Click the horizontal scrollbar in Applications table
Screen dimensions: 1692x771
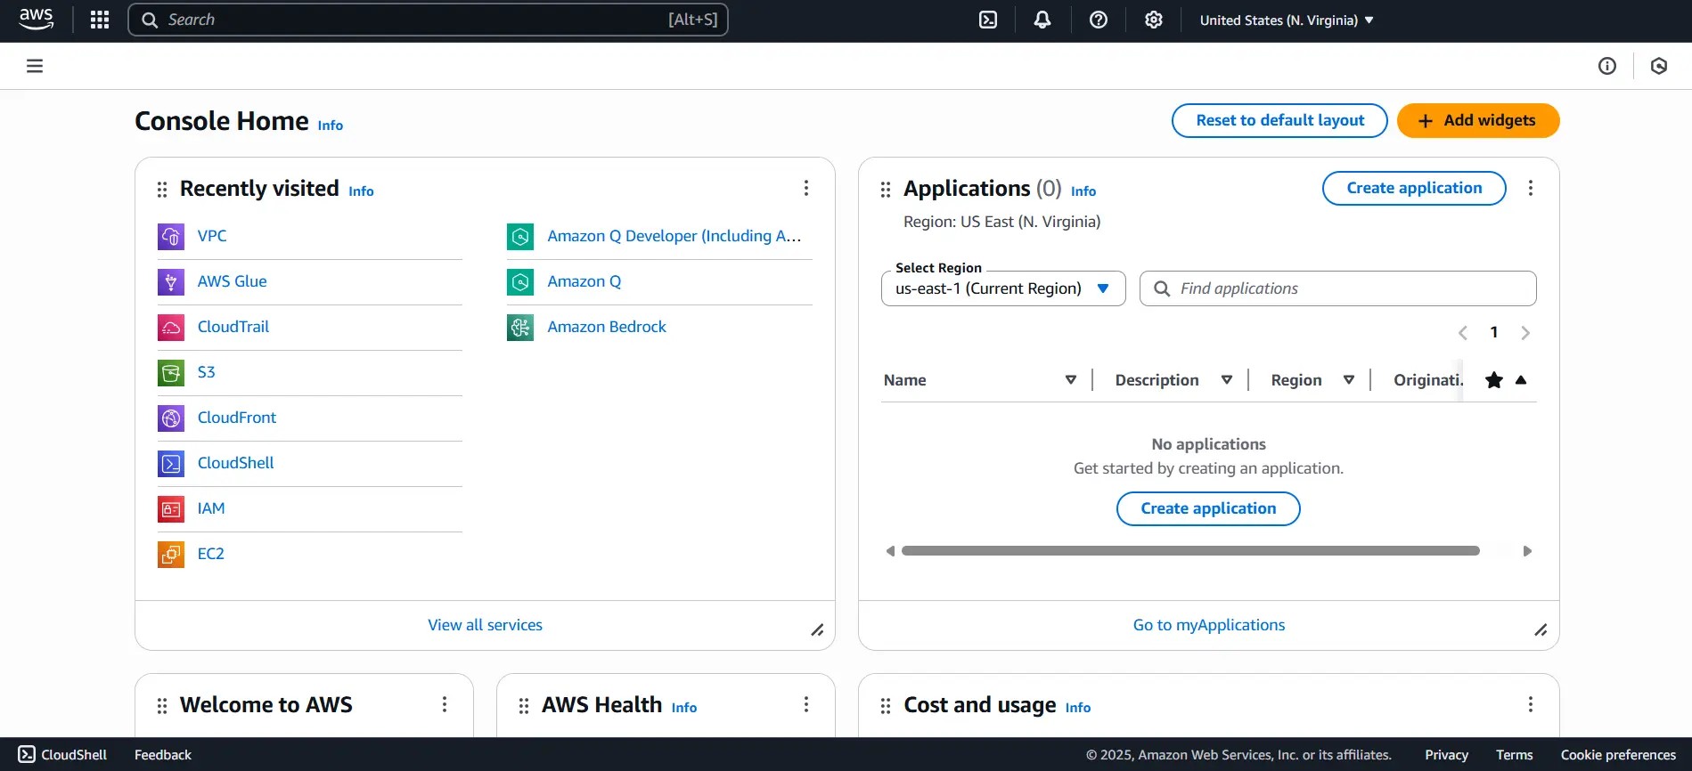click(x=1189, y=551)
